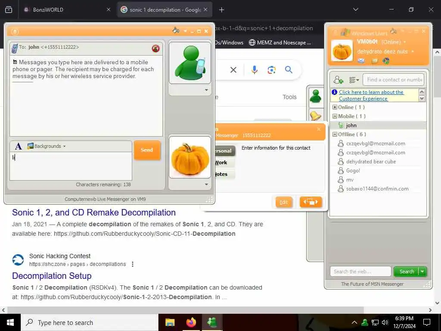Click Edit in the contact card

pos(283,202)
